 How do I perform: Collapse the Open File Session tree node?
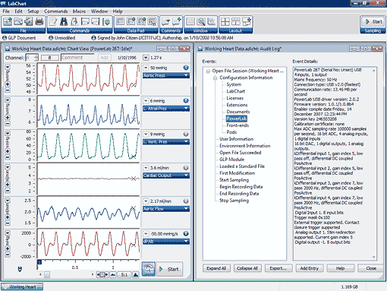click(x=208, y=71)
